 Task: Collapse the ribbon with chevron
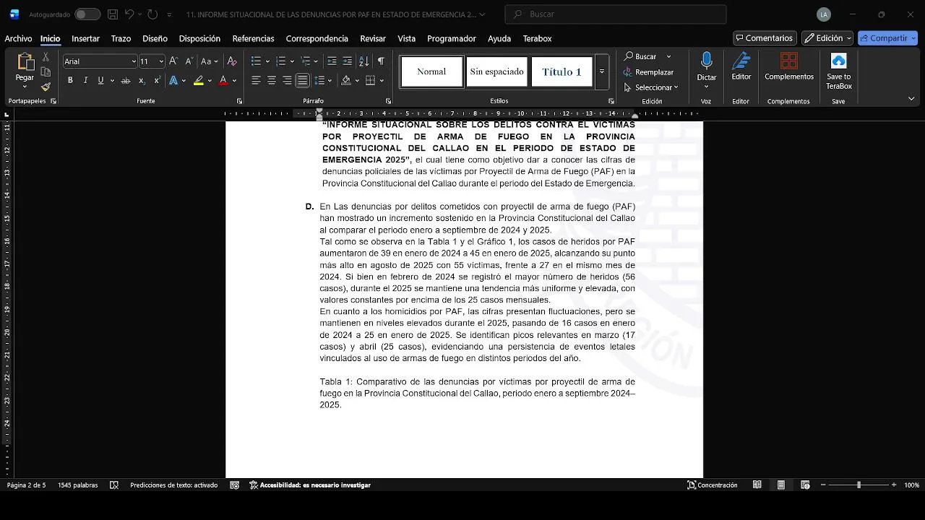(x=911, y=98)
